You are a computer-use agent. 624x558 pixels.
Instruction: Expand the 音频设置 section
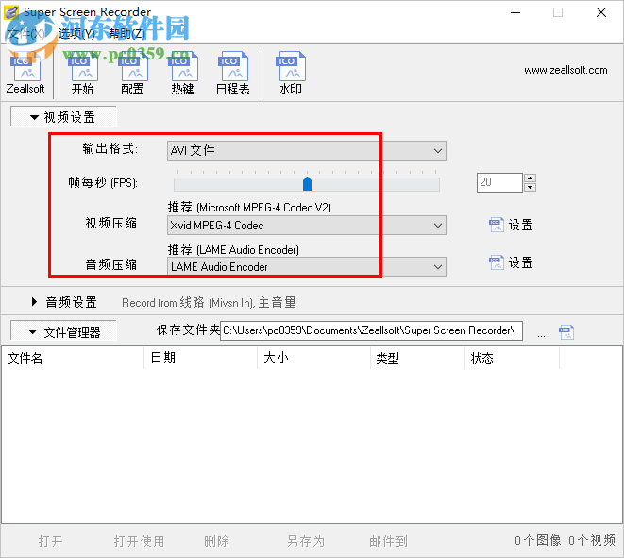(x=64, y=302)
